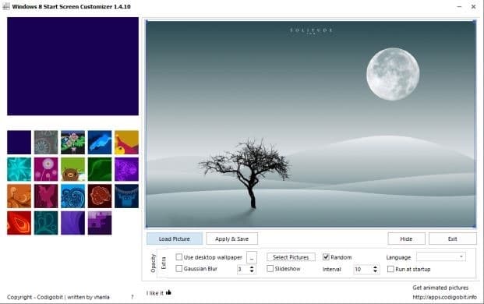Viewport: 484px width, 304px height.
Task: Select the purple wave stripes tile
Action: [72, 223]
